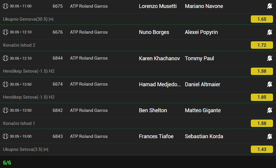Toggle notification bell for Khachanov vs Paul
The width and height of the screenshot is (276, 168).
click(269, 58)
